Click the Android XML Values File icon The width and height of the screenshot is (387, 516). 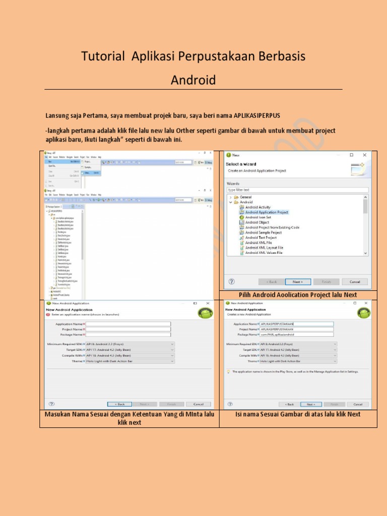click(241, 253)
